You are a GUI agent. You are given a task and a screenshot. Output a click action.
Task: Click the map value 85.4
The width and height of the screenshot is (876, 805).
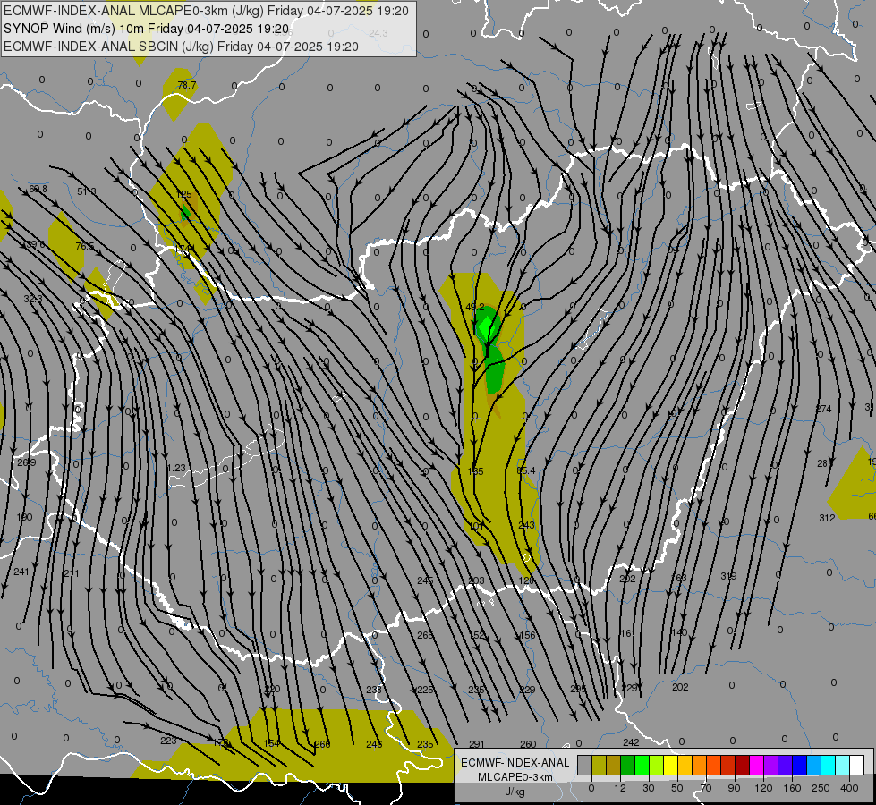point(526,471)
